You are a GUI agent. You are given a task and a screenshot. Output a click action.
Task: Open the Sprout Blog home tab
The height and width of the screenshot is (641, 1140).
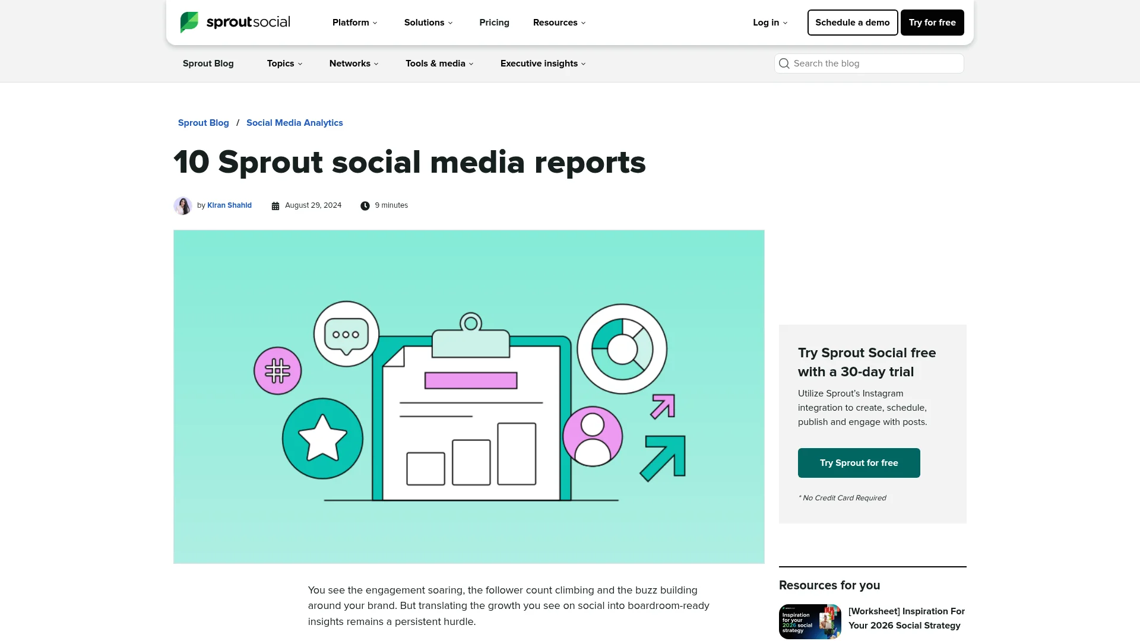coord(208,64)
